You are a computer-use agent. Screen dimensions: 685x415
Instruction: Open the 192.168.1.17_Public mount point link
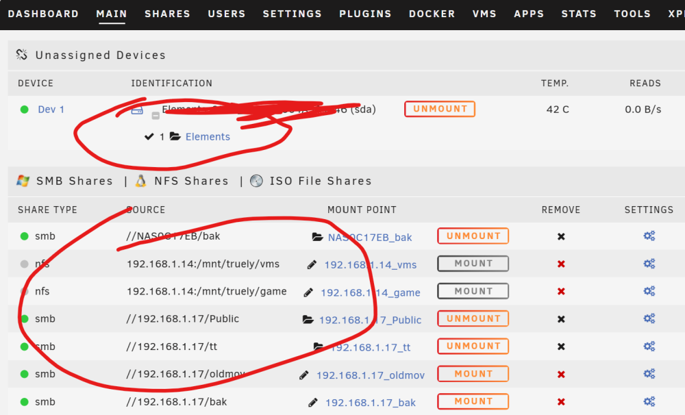(x=370, y=320)
